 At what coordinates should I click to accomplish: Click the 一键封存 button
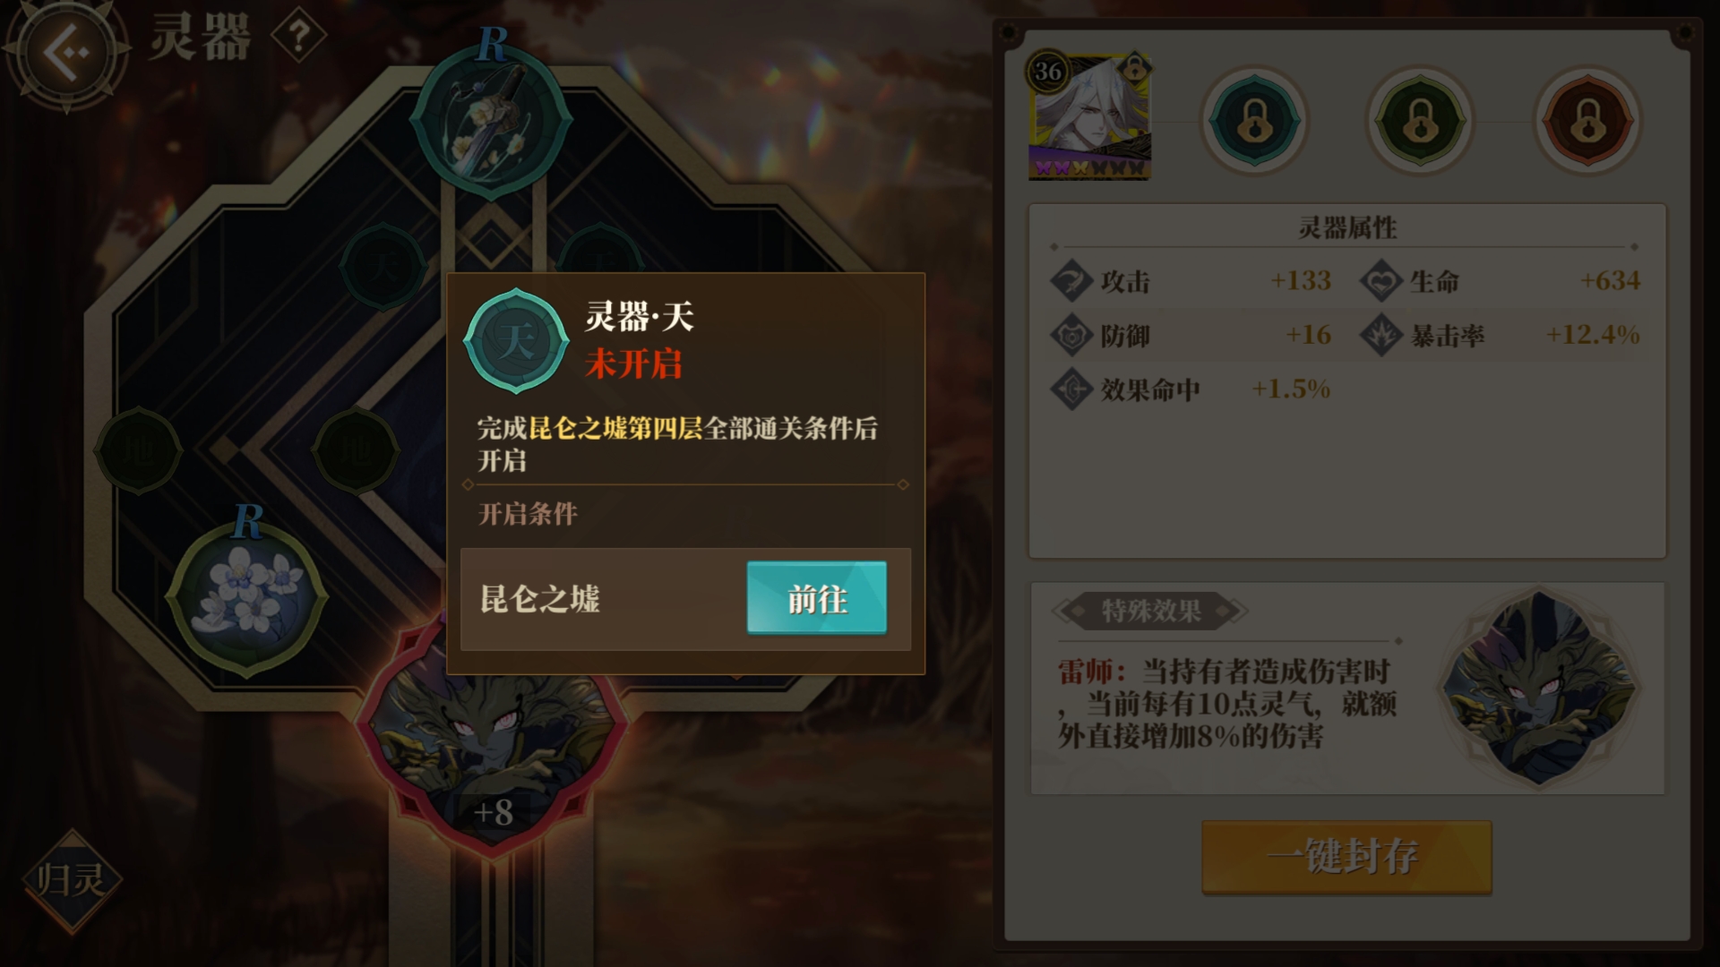point(1346,857)
